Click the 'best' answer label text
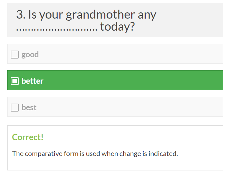This screenshot has height=178, width=230. [29, 107]
